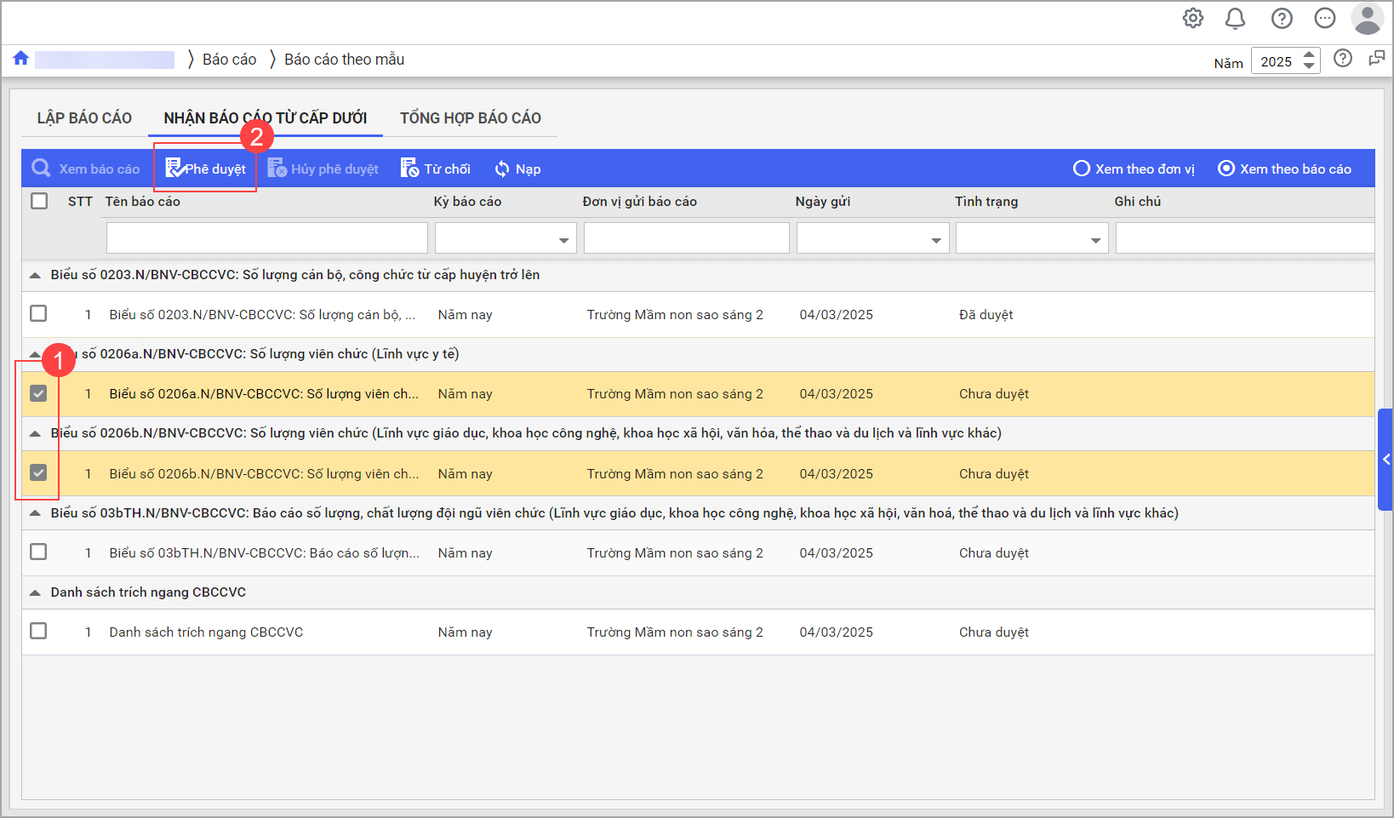Click the Đã duyệt status cell

click(986, 315)
